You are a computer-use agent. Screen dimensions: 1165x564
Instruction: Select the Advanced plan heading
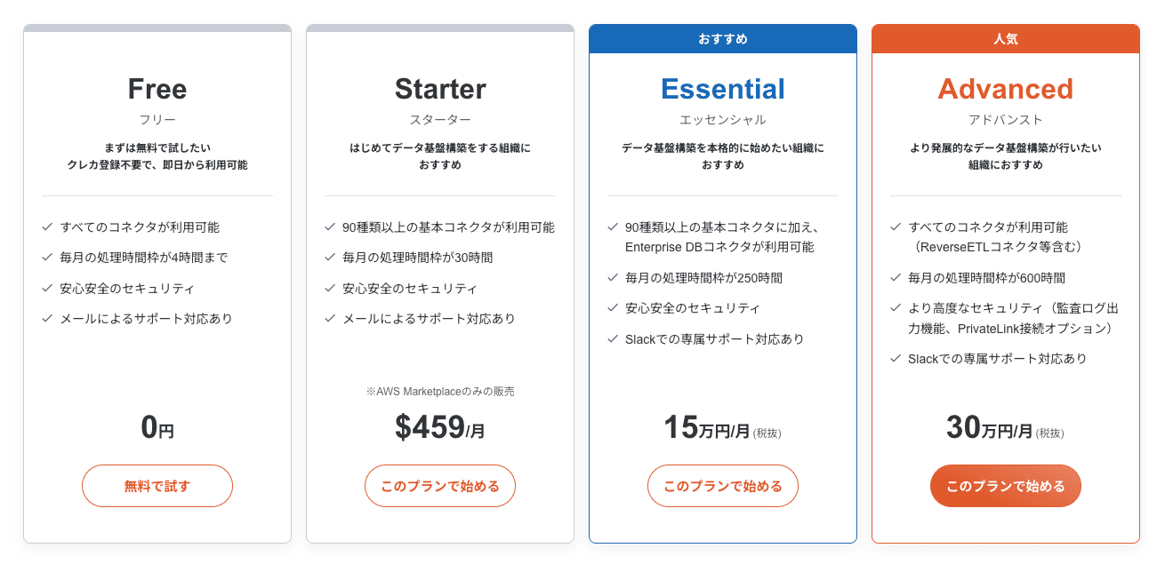[x=1005, y=87]
